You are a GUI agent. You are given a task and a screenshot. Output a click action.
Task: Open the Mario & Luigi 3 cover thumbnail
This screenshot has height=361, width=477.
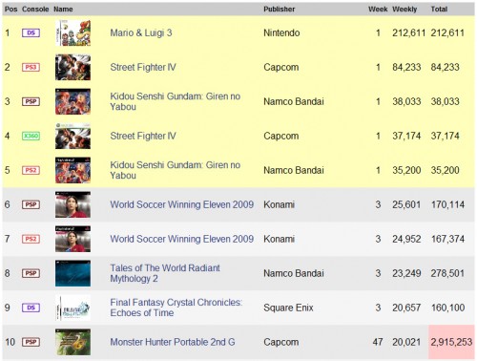(73, 32)
